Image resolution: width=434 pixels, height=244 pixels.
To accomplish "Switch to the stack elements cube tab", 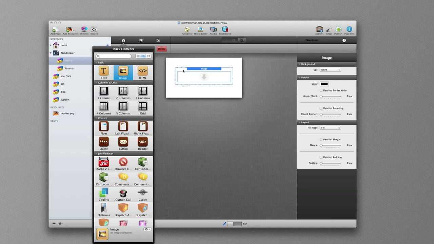I will (123, 40).
